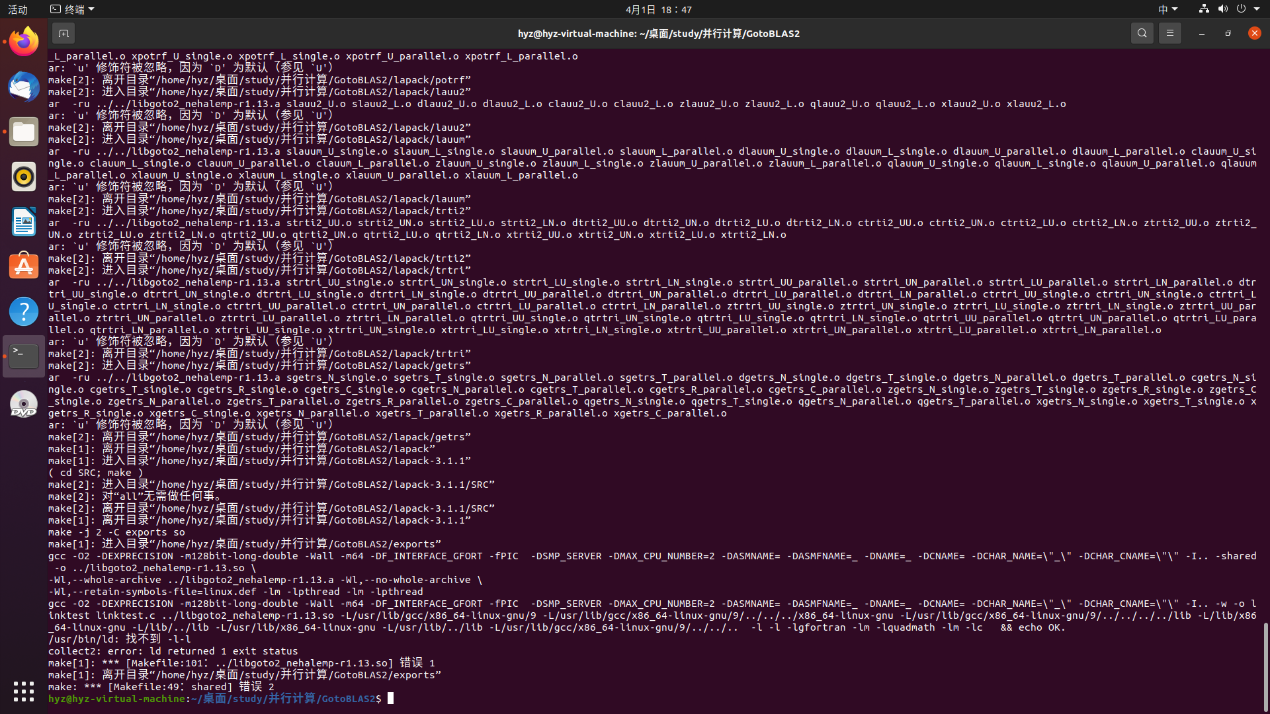Click the DVD disc dock icon
Screen dimensions: 1270x714
(x=24, y=404)
